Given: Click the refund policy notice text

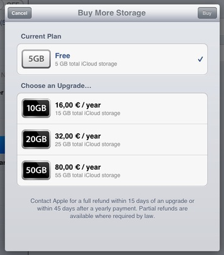Looking at the screenshot, I should (112, 209).
